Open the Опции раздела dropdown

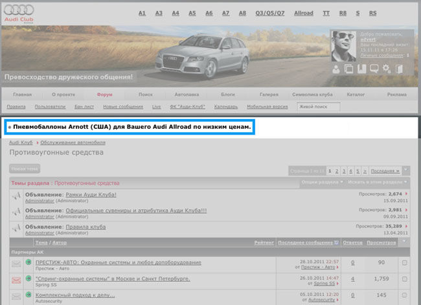[x=321, y=183]
